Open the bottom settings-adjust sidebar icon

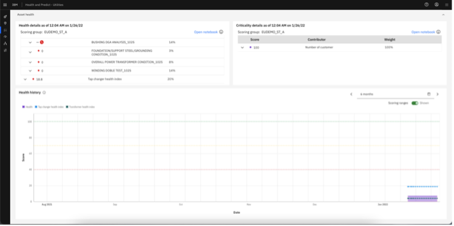coord(5,50)
